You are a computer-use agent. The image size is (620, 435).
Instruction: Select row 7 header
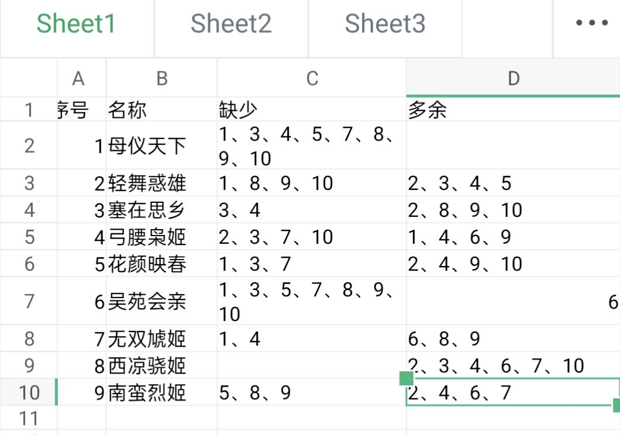29,301
